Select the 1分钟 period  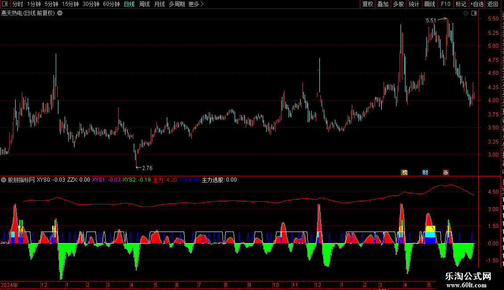point(34,4)
